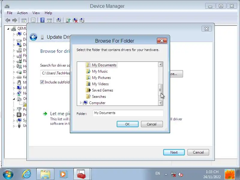Expand the Display adapters node arrow
240x180 pixels.
14,45
